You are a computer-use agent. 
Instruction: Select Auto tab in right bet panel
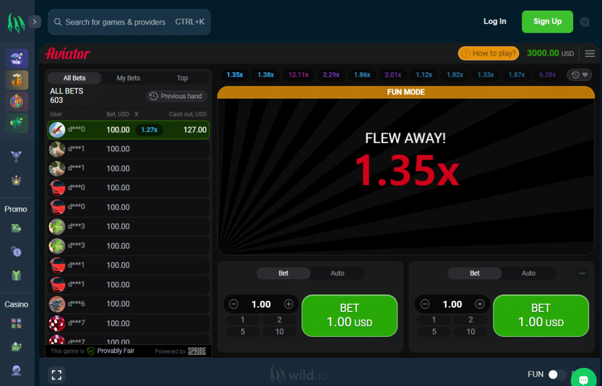tap(529, 273)
